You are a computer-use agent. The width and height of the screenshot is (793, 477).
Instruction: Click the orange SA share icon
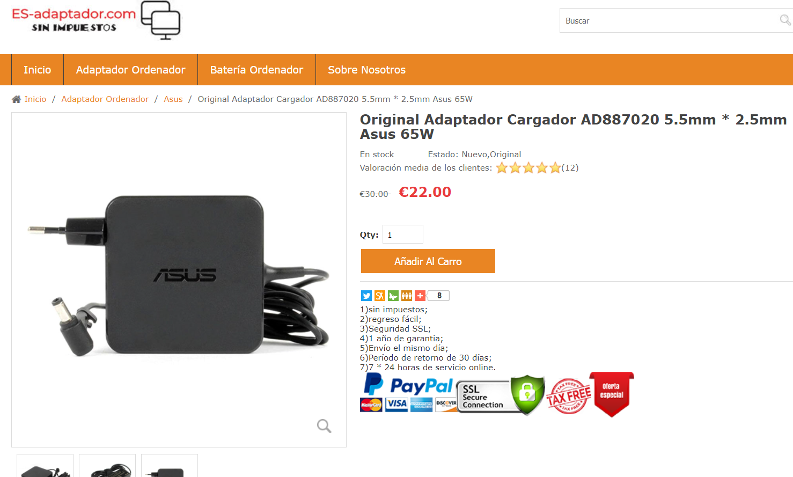point(380,296)
